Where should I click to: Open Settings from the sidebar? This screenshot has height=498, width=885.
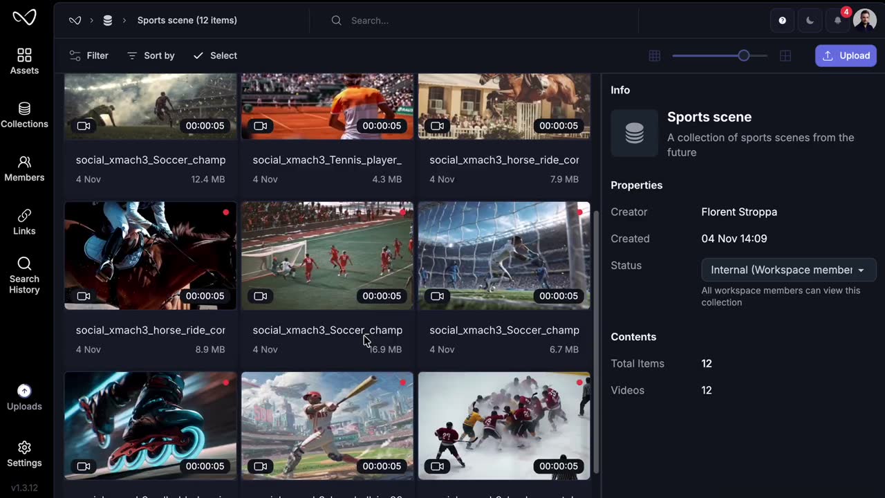tap(24, 454)
